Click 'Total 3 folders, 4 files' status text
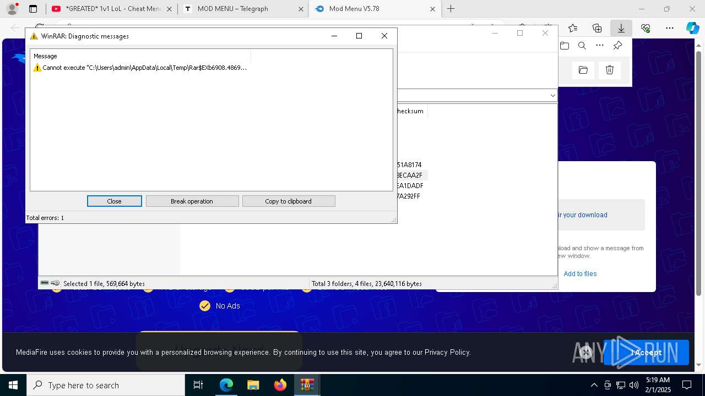The image size is (705, 396). (367, 284)
